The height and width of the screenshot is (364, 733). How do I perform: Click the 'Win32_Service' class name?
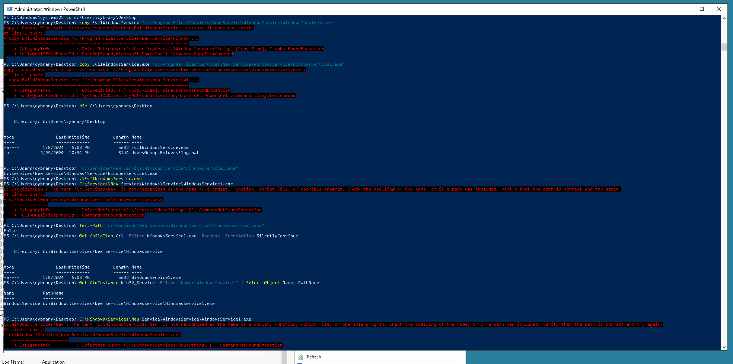click(x=138, y=283)
